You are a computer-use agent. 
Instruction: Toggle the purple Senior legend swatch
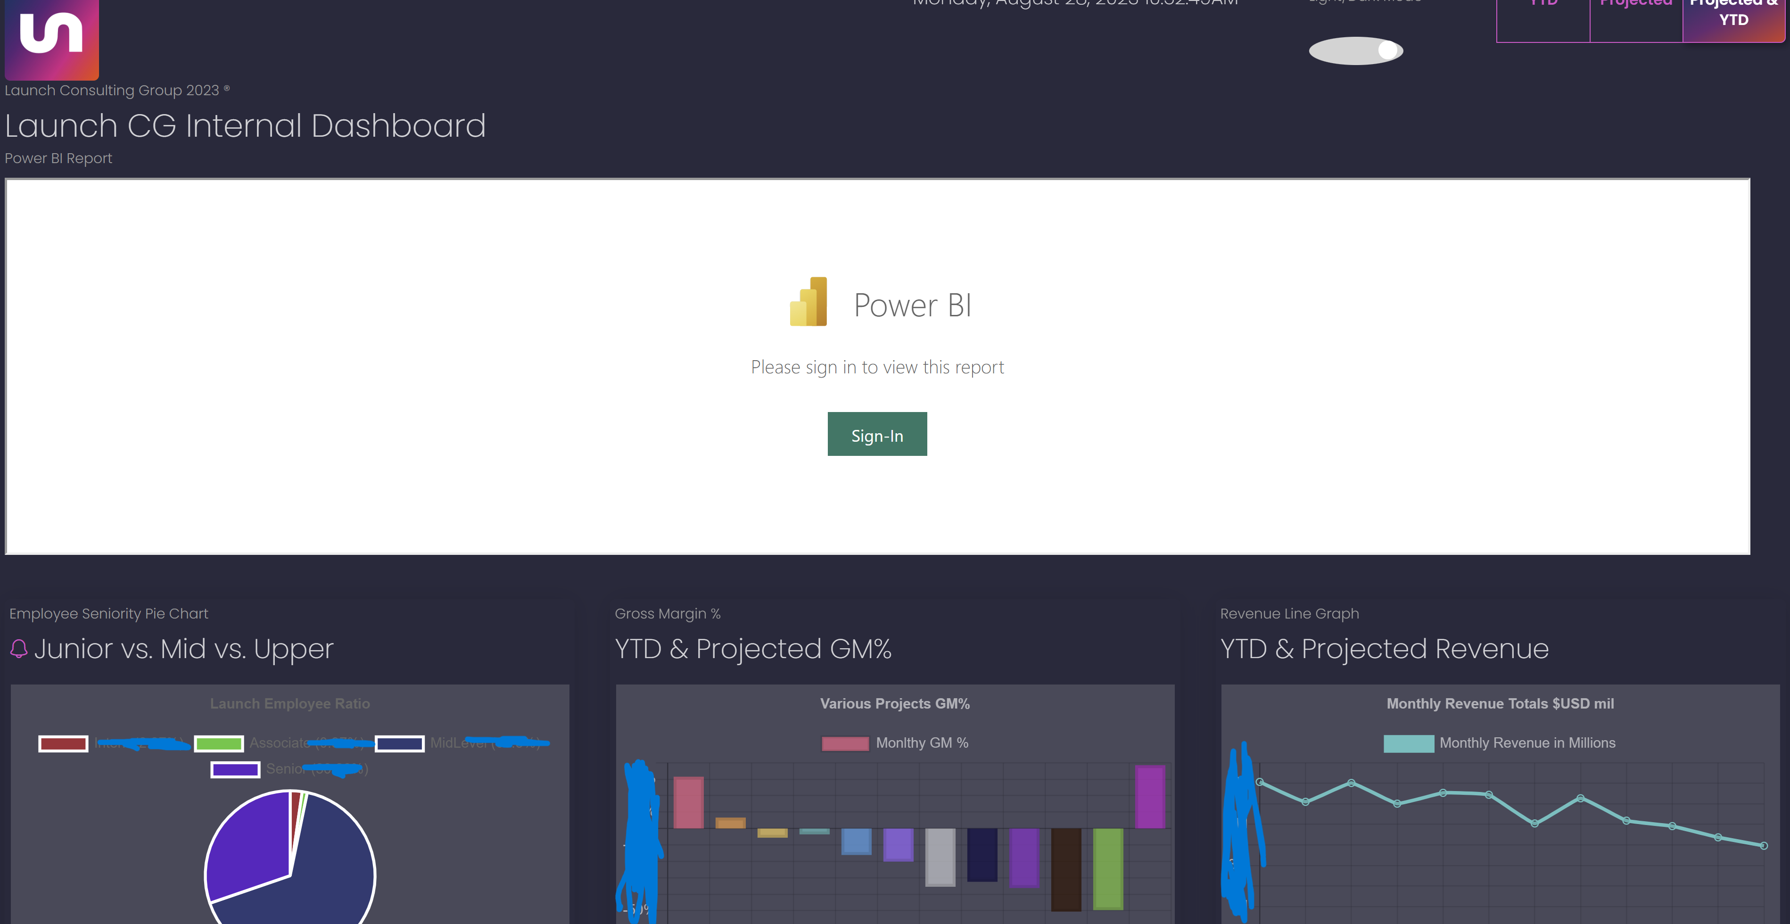[236, 770]
